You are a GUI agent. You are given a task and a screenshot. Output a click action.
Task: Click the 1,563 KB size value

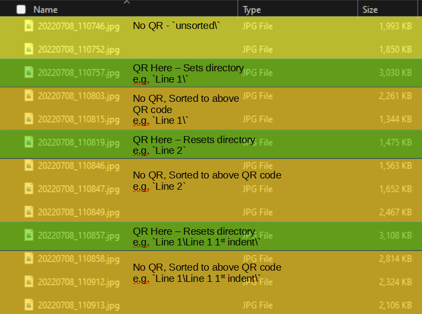click(395, 166)
